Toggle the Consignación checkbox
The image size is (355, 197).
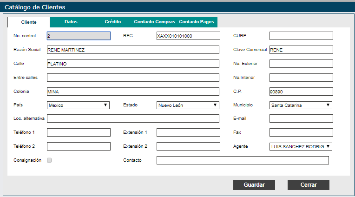tap(49, 160)
